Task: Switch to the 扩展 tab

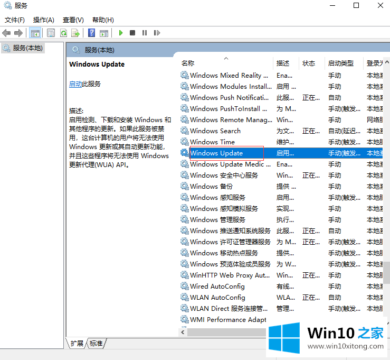Action: coord(77,344)
